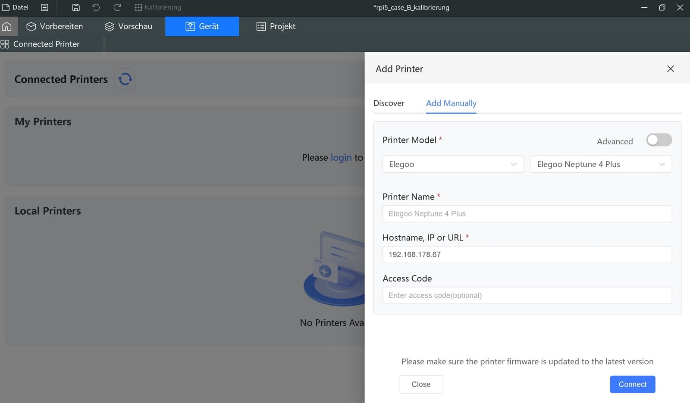
Task: Close the Add Printer panel with X
Action: point(670,69)
